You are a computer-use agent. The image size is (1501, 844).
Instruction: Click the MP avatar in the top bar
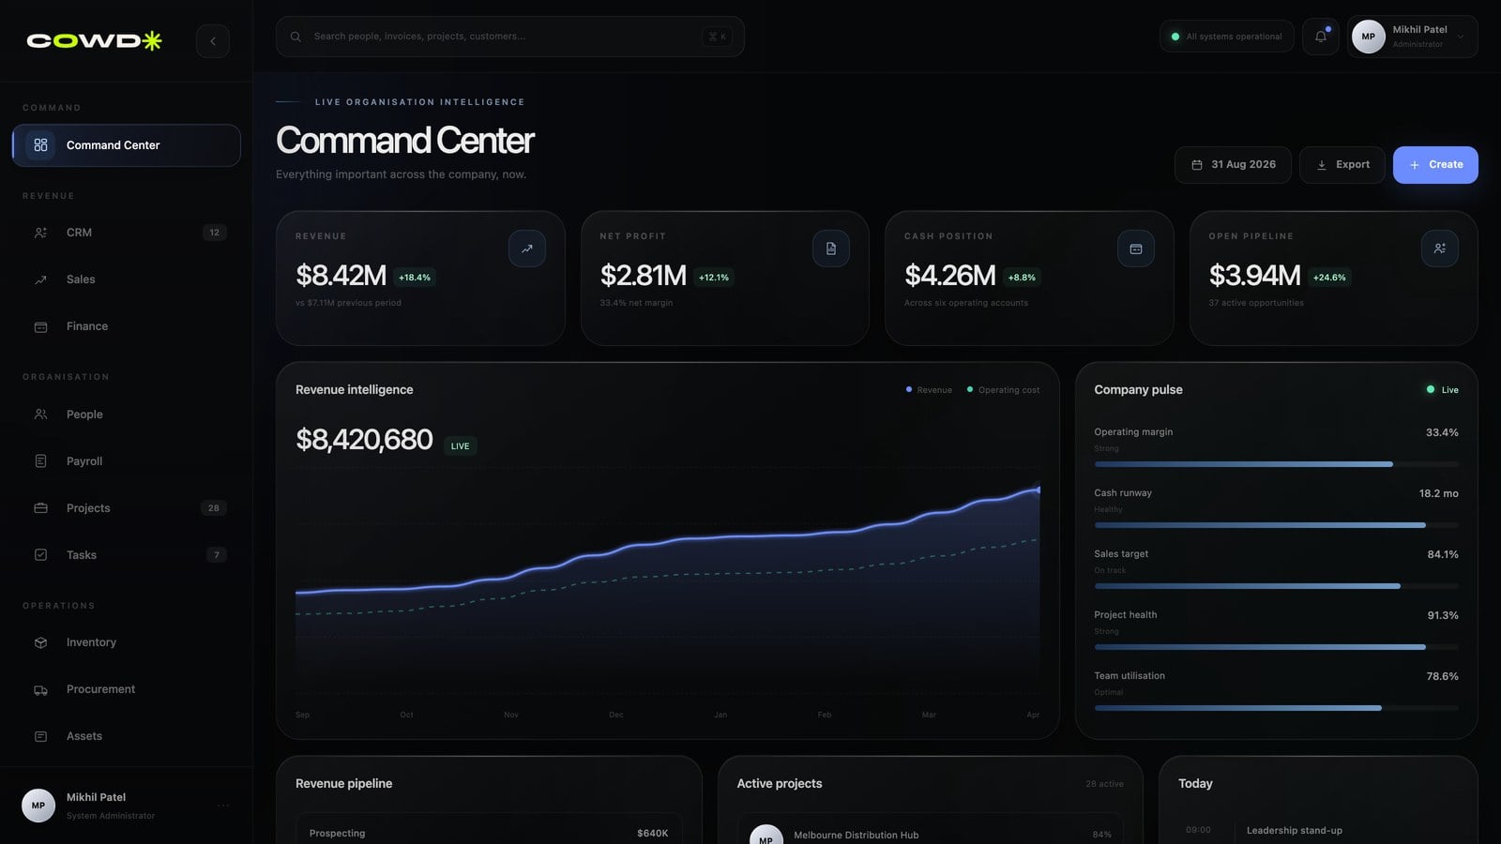tap(1369, 37)
